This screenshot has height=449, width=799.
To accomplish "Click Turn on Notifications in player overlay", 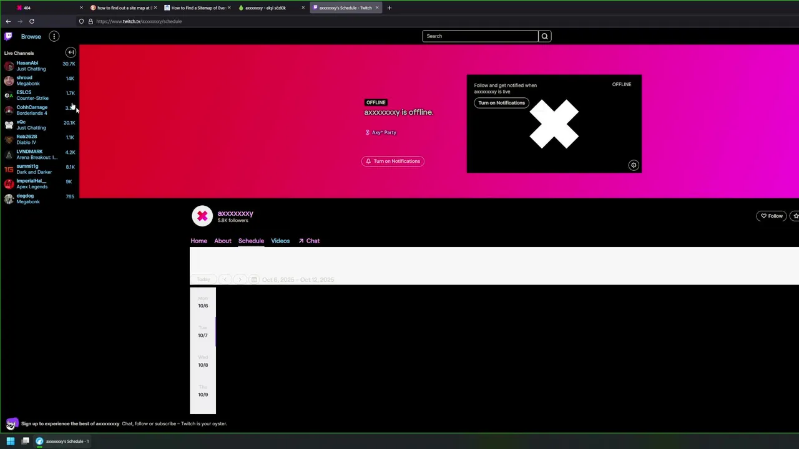I will (501, 103).
